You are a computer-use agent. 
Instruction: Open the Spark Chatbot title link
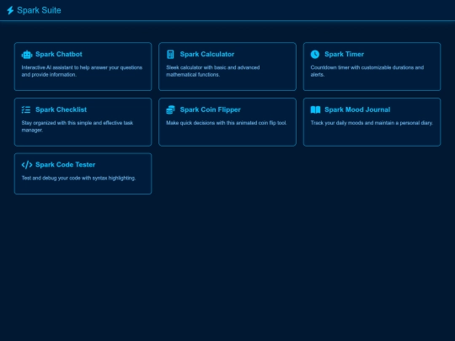pyautogui.click(x=59, y=54)
